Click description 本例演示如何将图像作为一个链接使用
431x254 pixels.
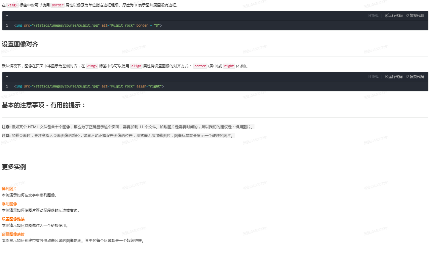click(x=35, y=225)
